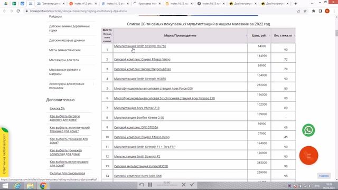338x190 pixels.
Task: Open "Массажеры для тела" sidebar category
Action: pos(64,60)
